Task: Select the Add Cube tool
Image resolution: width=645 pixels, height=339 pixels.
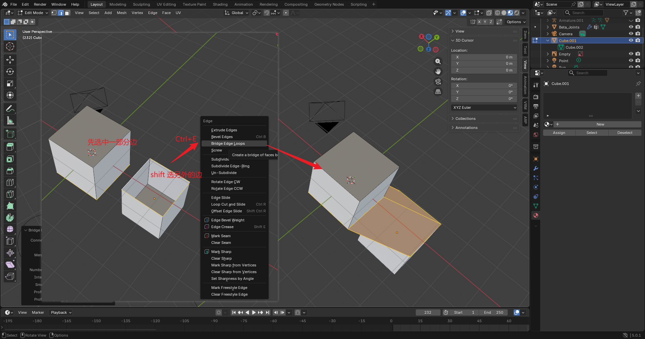Action: (10, 134)
